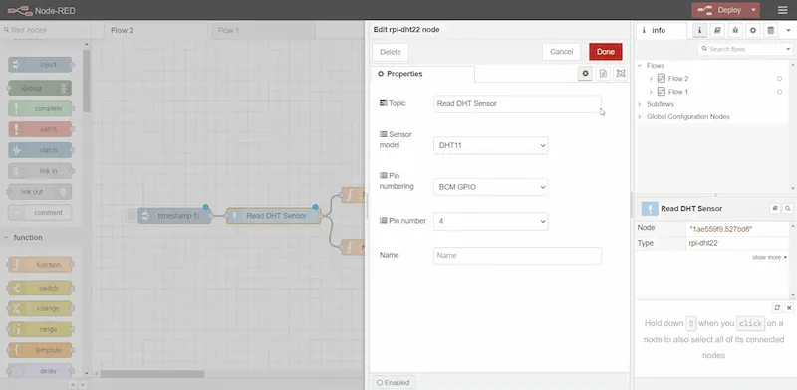797x390 pixels.
Task: Open the Pin numbering dropdown showing BCM GPIO
Action: pos(490,187)
